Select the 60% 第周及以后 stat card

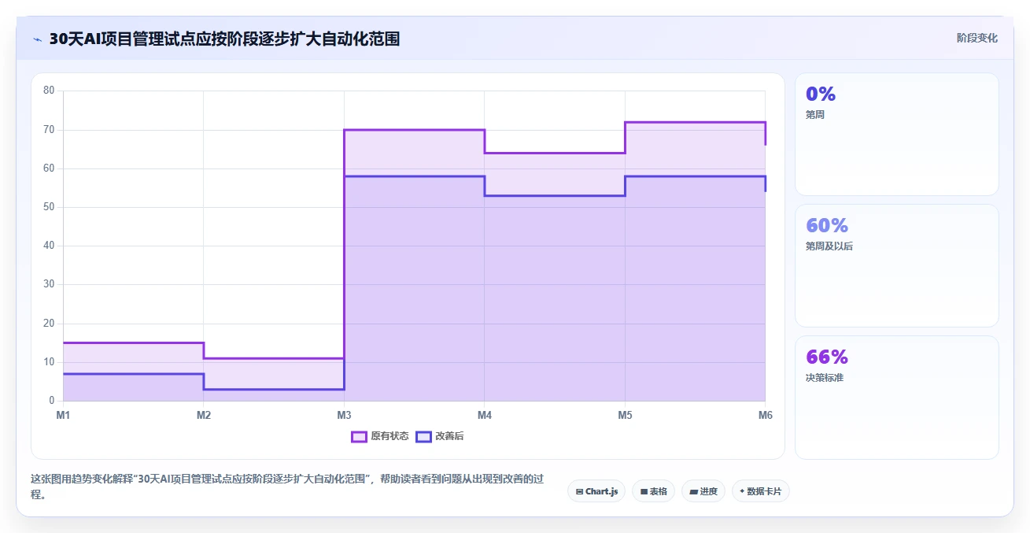[897, 265]
